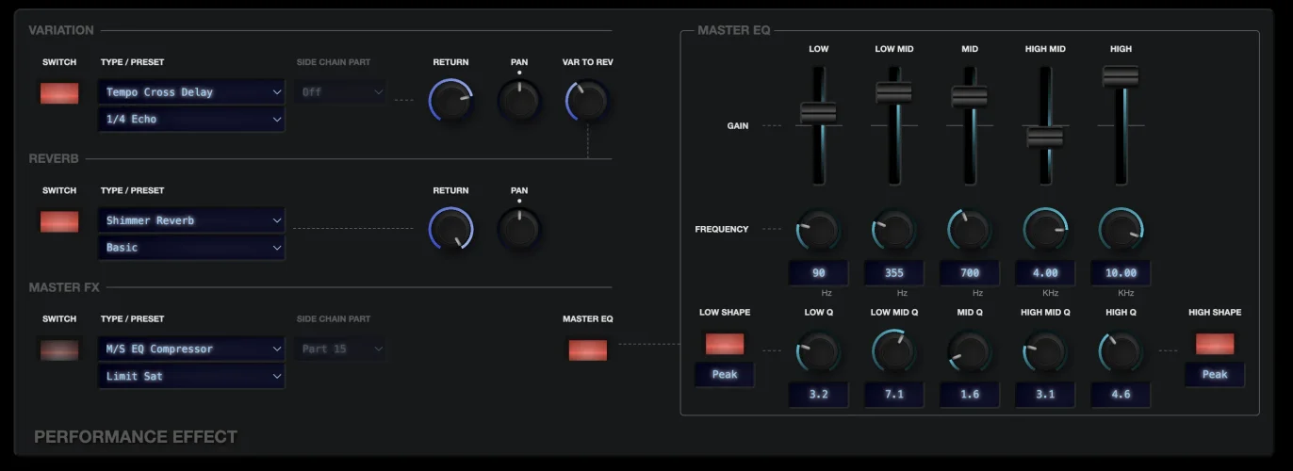Image resolution: width=1293 pixels, height=471 pixels.
Task: Click the Mid frequency knob
Action: (x=969, y=229)
